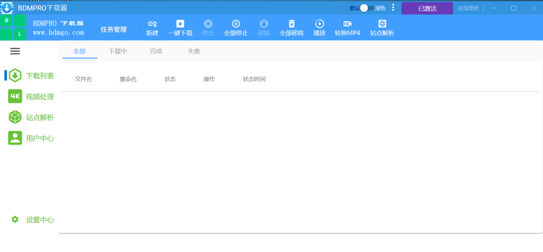543x252 pixels.
Task: Switch to the 失败 tab
Action: (x=194, y=51)
